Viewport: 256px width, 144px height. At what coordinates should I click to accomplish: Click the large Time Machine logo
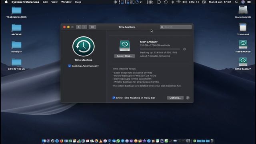(84, 46)
